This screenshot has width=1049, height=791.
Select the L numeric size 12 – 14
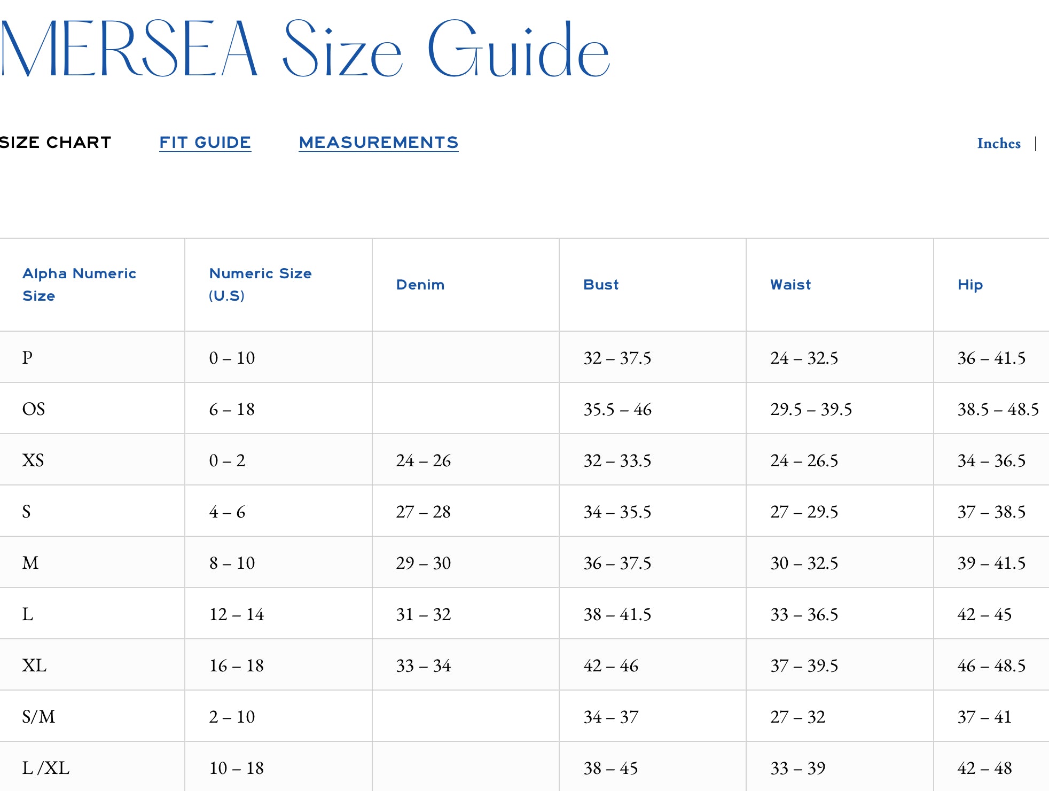pos(236,614)
